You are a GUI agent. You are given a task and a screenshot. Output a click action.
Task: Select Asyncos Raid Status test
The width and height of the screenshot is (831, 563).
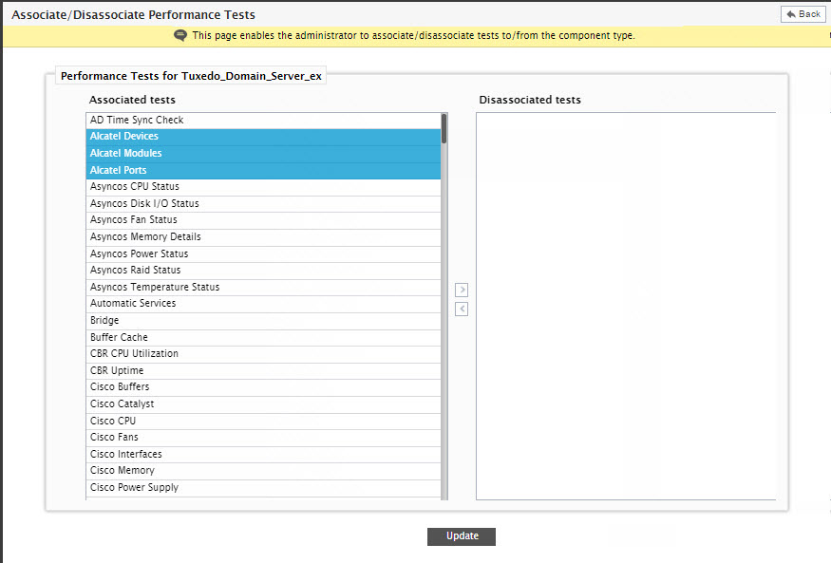[x=263, y=271]
